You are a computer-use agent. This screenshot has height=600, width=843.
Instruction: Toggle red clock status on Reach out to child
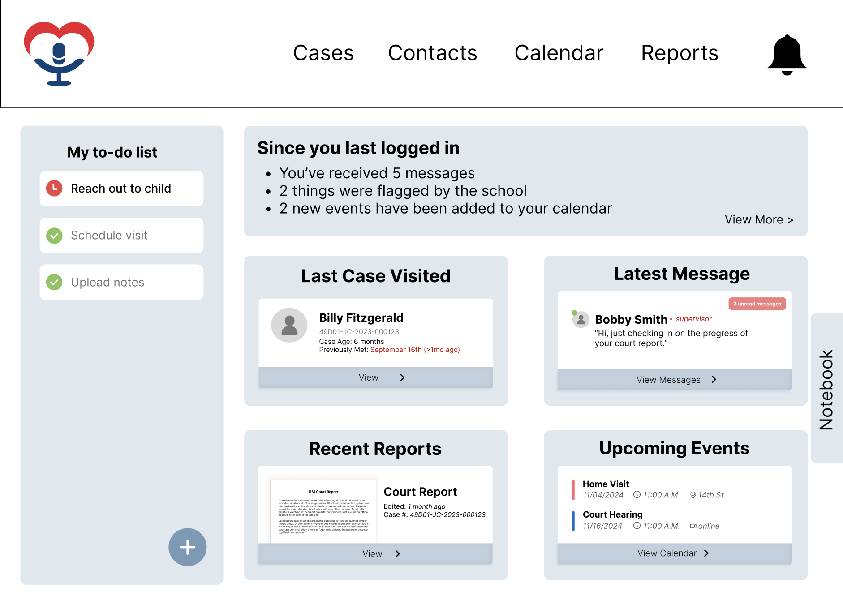(55, 189)
